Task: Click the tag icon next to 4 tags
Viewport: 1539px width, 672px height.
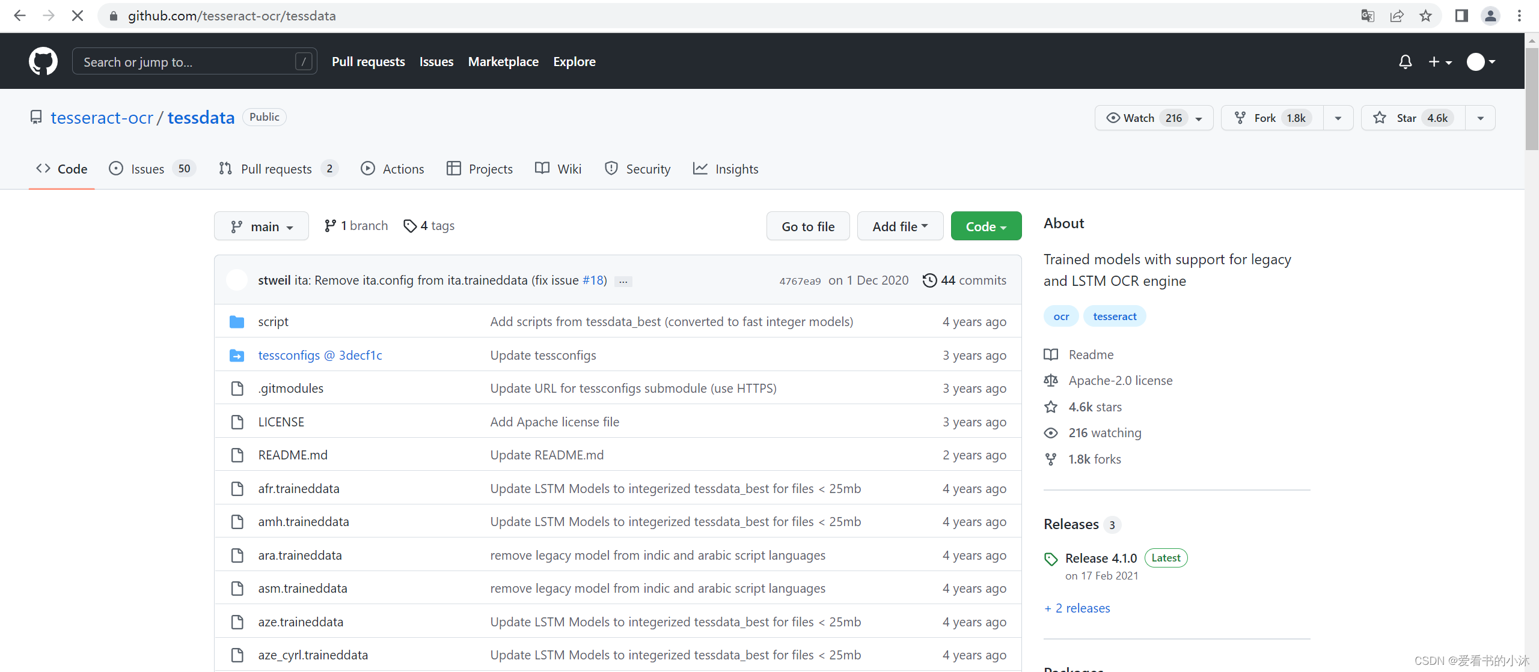Action: [410, 226]
